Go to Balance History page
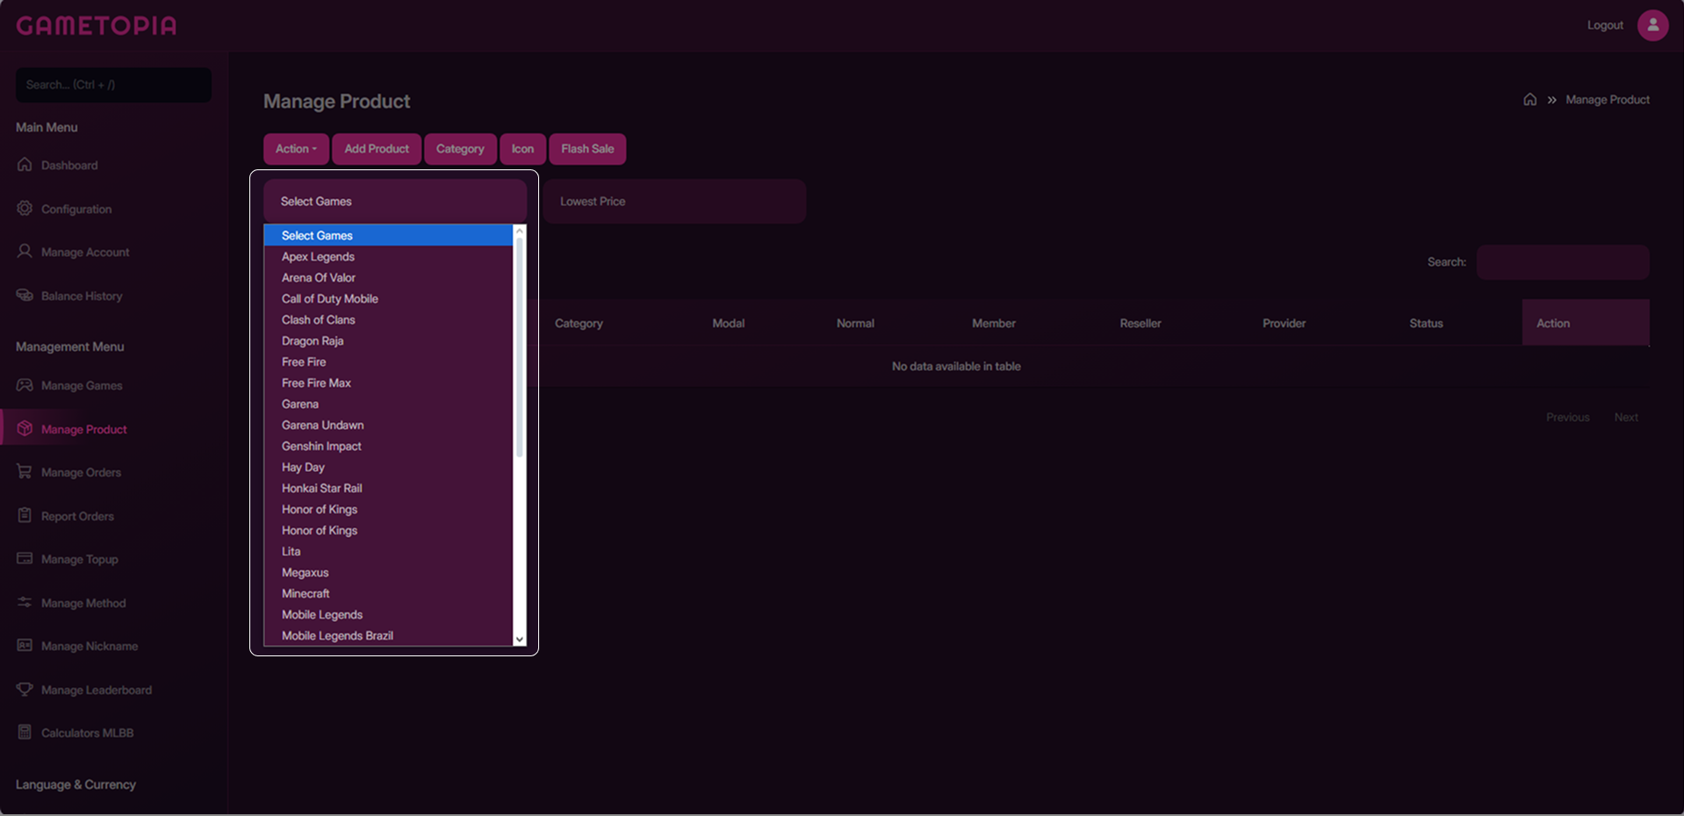Screen dimensions: 1684x816 (x=82, y=296)
